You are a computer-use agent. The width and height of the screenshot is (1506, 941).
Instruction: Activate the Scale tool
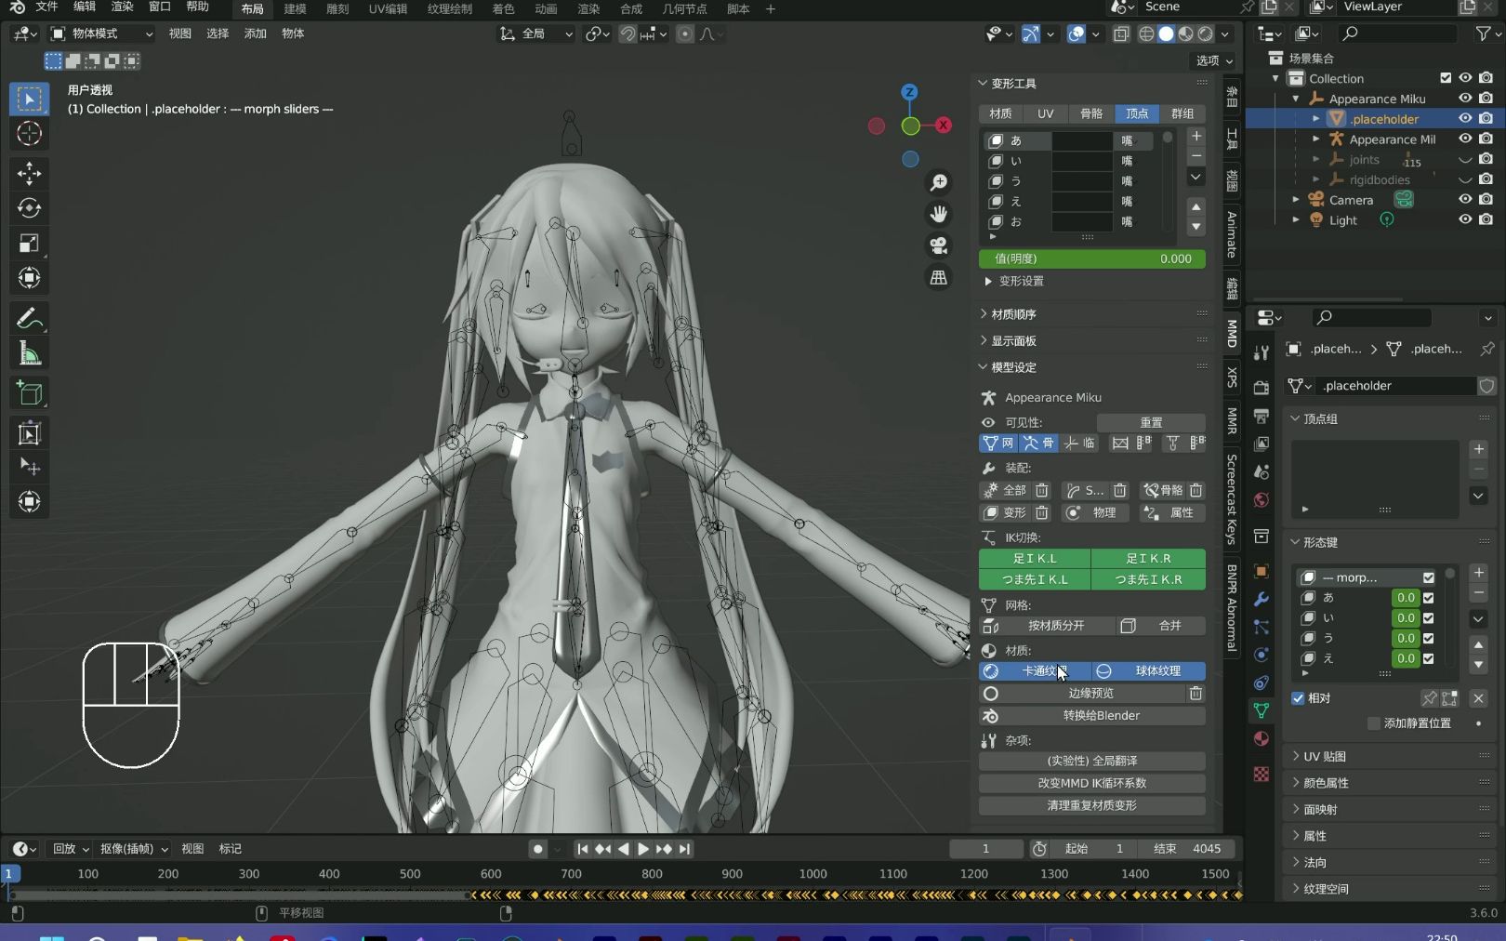[x=29, y=244]
